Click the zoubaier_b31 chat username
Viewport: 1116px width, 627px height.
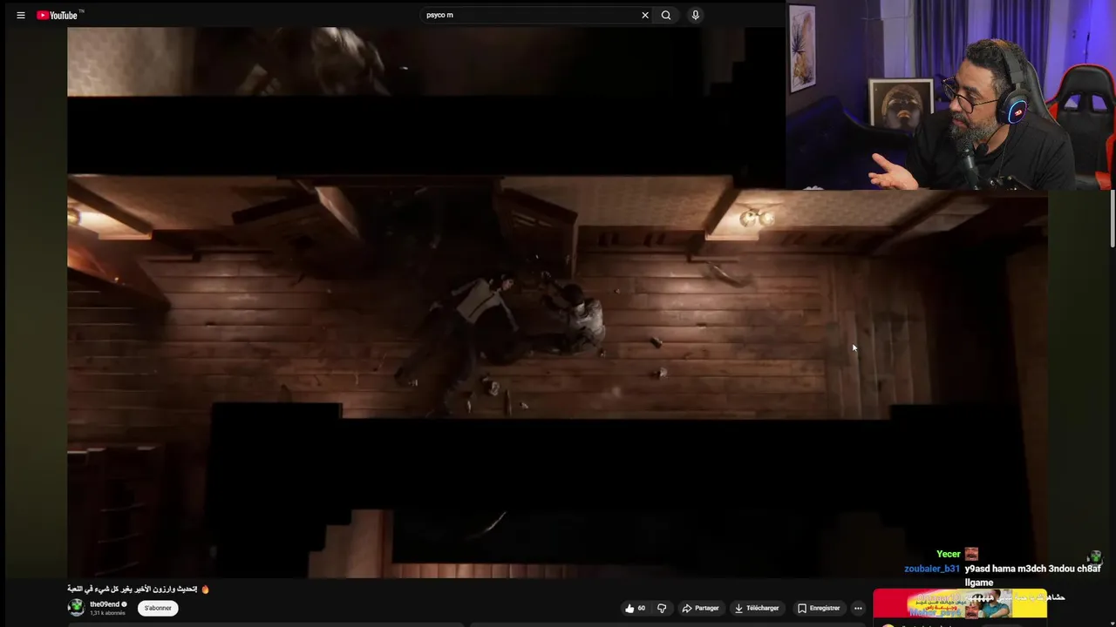click(x=932, y=569)
